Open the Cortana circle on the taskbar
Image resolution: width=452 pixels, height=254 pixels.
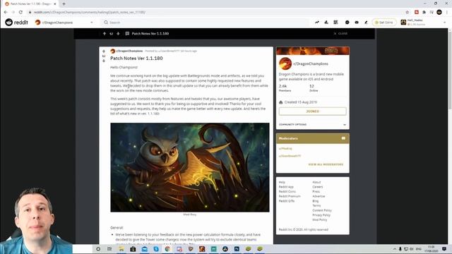(x=98, y=249)
